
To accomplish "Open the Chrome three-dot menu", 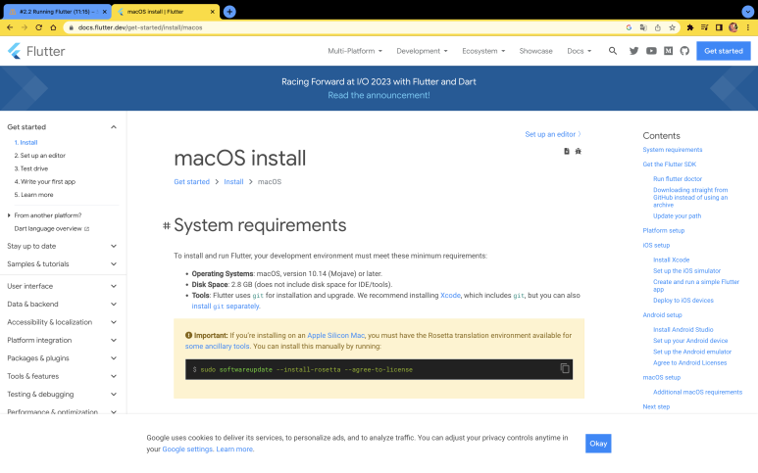I will tap(748, 27).
